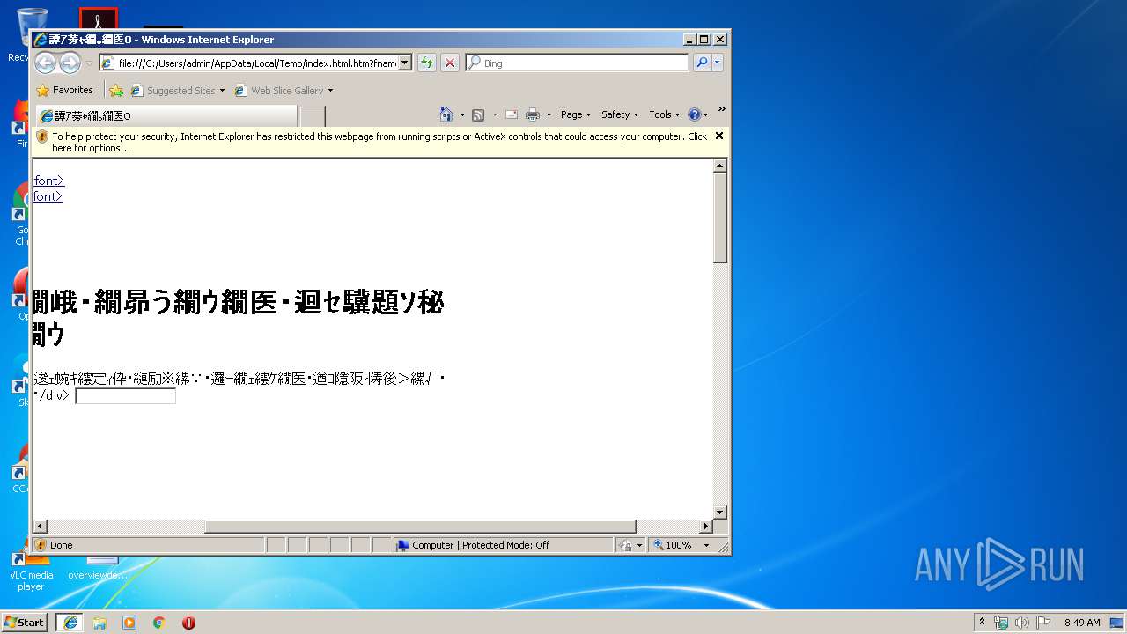This screenshot has width=1127, height=634.
Task: Open the Help question mark icon
Action: point(694,114)
